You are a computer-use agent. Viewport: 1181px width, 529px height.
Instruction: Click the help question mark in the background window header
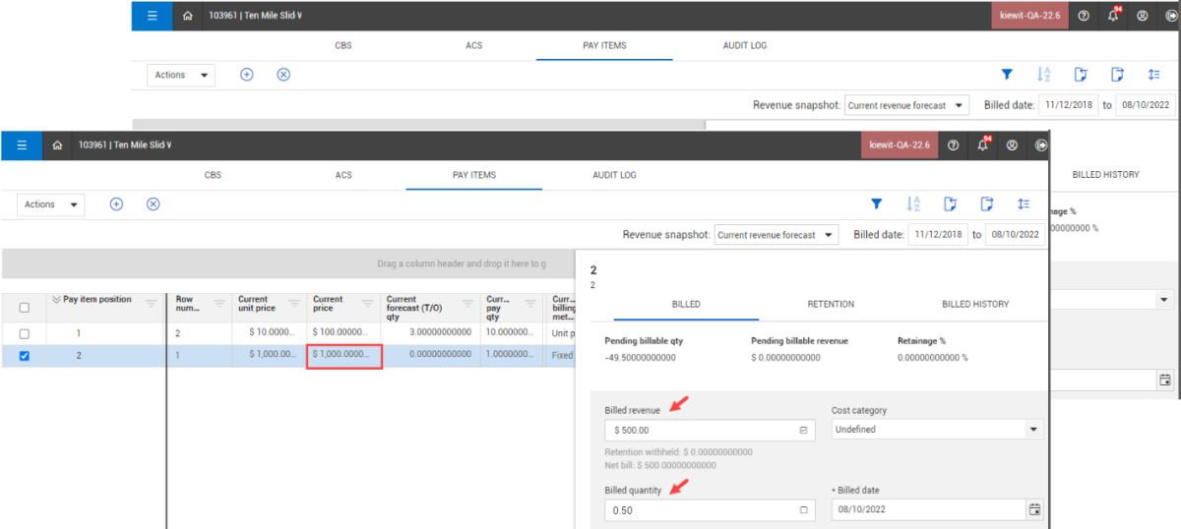pos(1083,16)
